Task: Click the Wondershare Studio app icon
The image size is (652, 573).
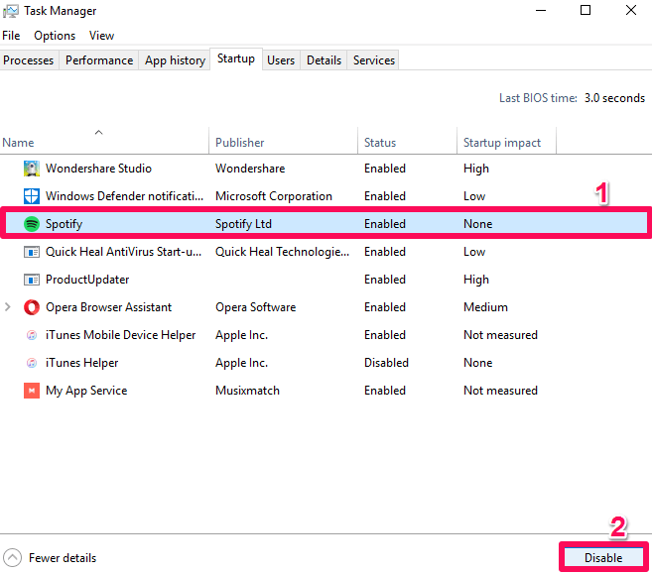Action: (x=32, y=169)
